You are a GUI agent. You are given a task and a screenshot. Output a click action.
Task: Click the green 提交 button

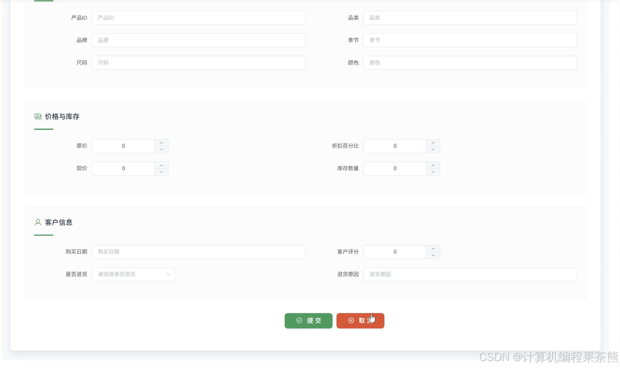coord(308,321)
